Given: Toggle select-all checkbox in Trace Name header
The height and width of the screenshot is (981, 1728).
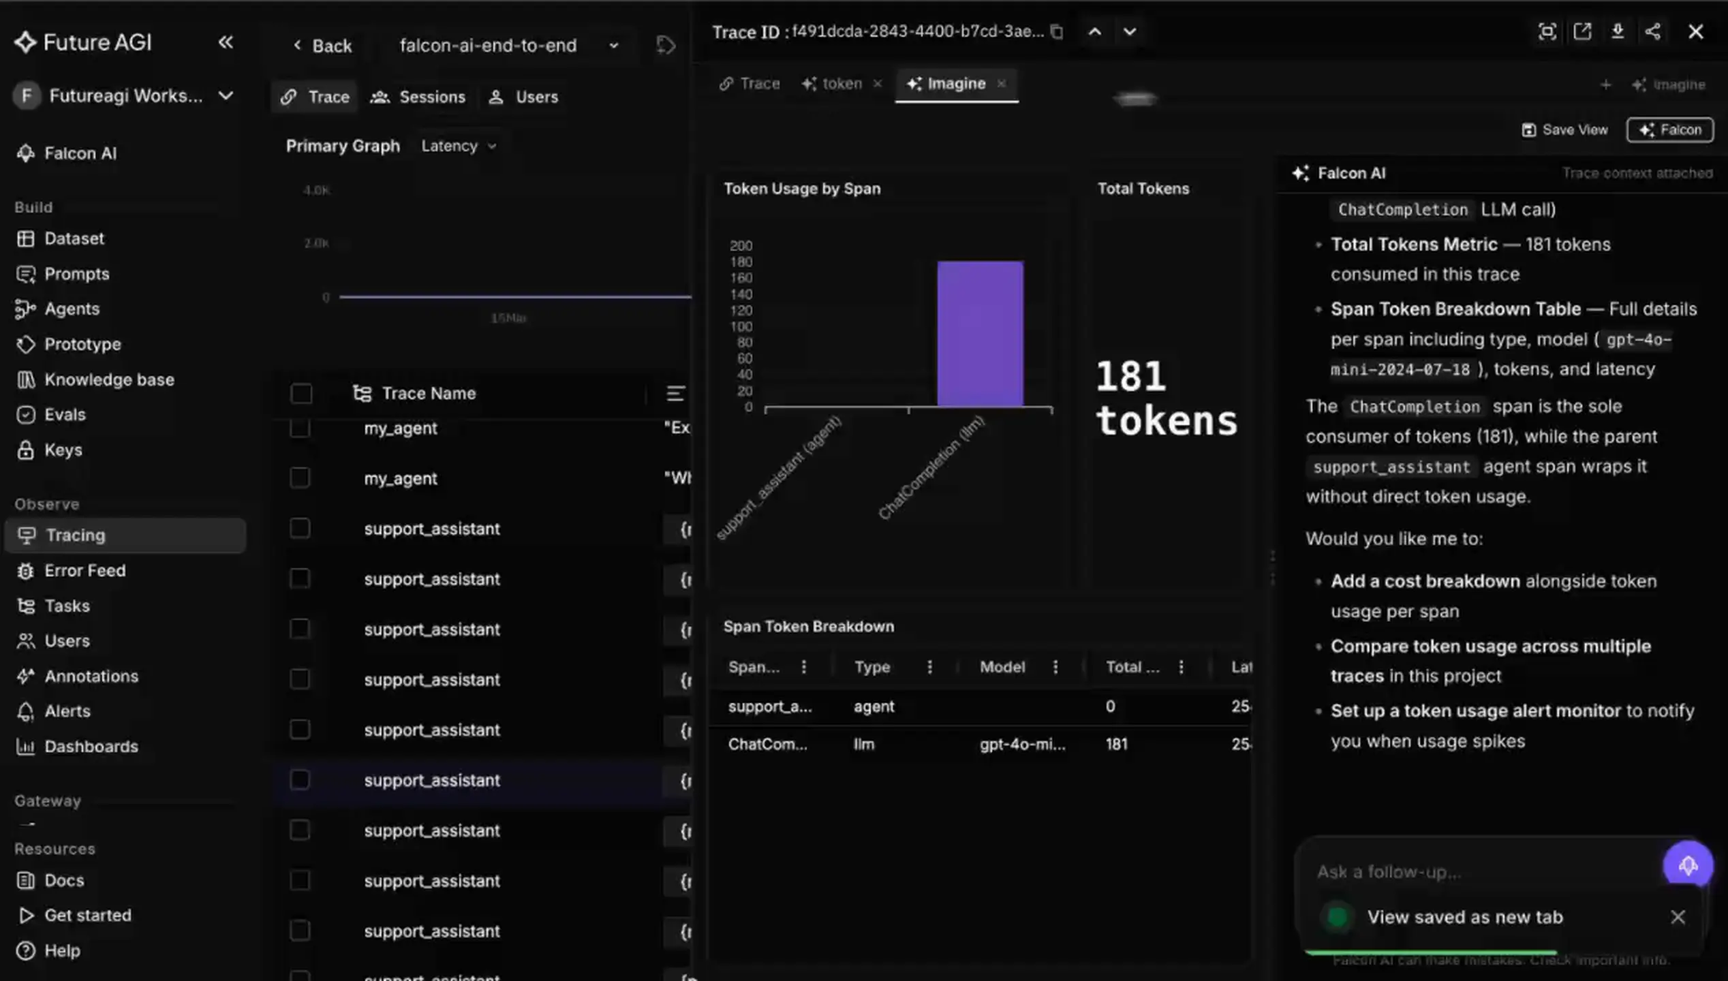Looking at the screenshot, I should [x=301, y=394].
